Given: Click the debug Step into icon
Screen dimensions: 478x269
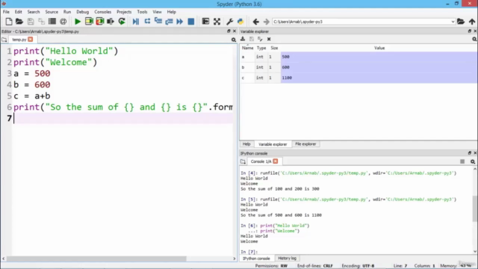Looking at the screenshot, I should (x=158, y=22).
